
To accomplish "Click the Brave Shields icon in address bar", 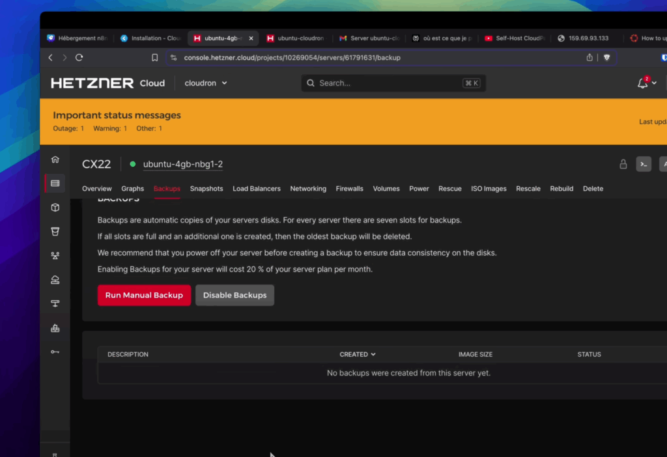I will 607,57.
